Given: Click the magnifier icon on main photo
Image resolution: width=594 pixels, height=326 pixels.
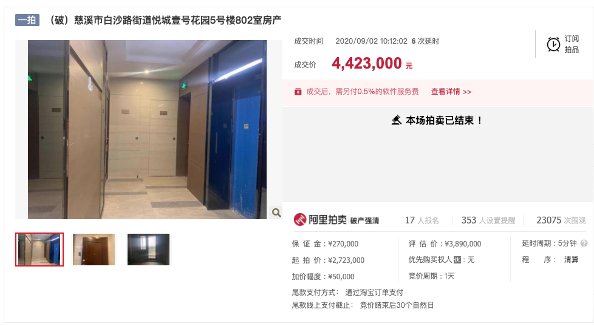Looking at the screenshot, I should point(276,213).
